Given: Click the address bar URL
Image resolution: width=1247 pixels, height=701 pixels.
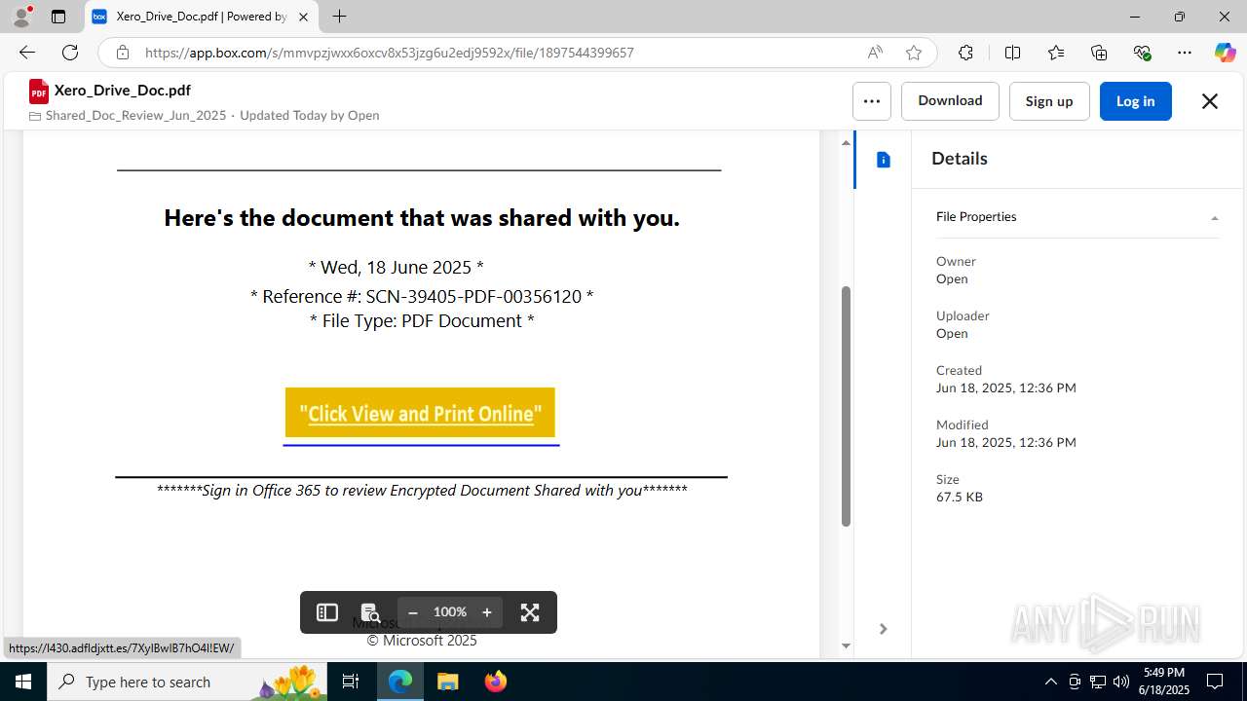Looking at the screenshot, I should click(390, 53).
